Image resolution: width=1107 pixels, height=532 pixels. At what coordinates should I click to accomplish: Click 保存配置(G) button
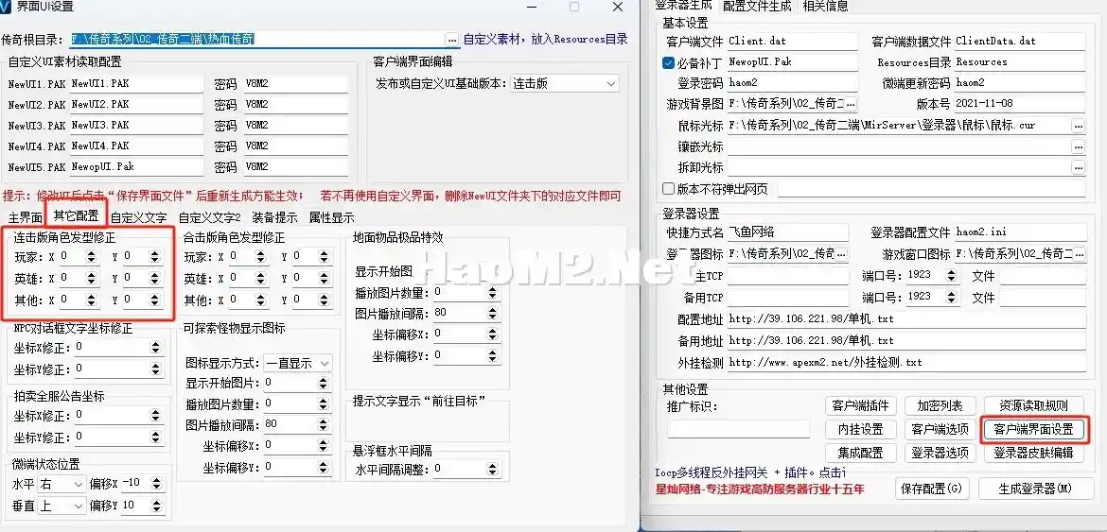[932, 489]
